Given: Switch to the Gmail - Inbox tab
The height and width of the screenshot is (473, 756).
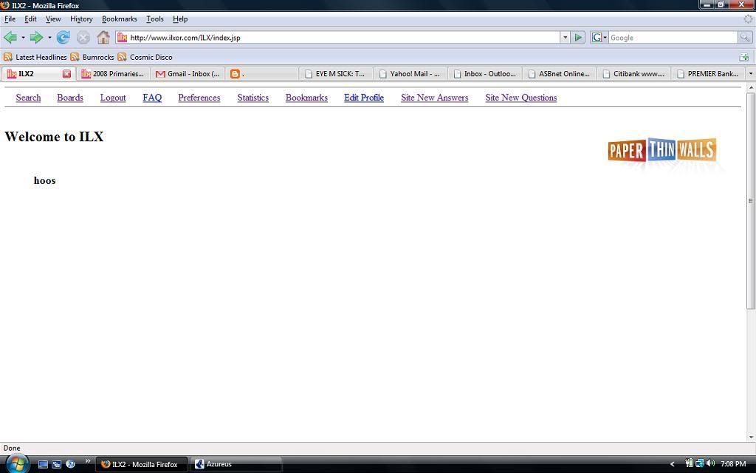Looking at the screenshot, I should coord(188,74).
